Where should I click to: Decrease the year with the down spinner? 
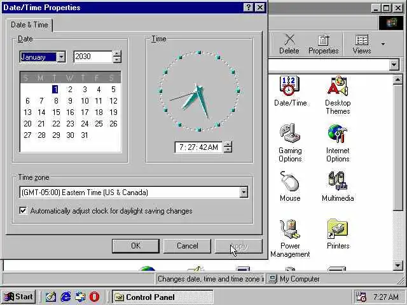point(117,60)
